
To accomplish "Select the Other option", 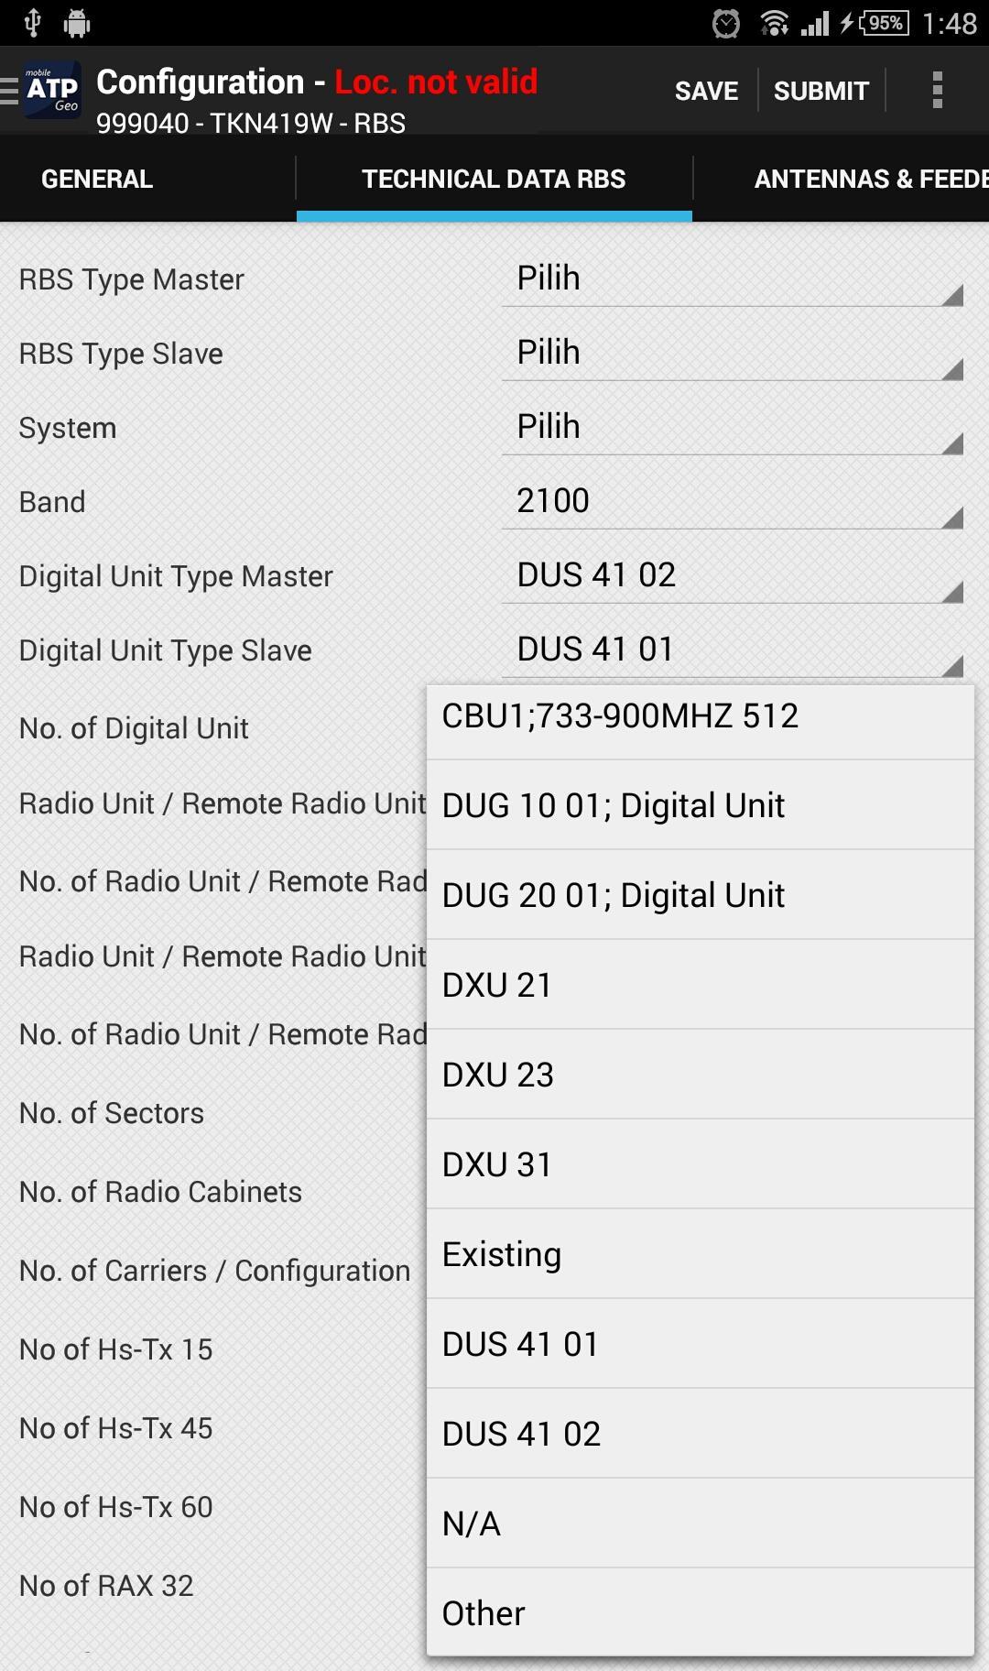I will point(701,1613).
